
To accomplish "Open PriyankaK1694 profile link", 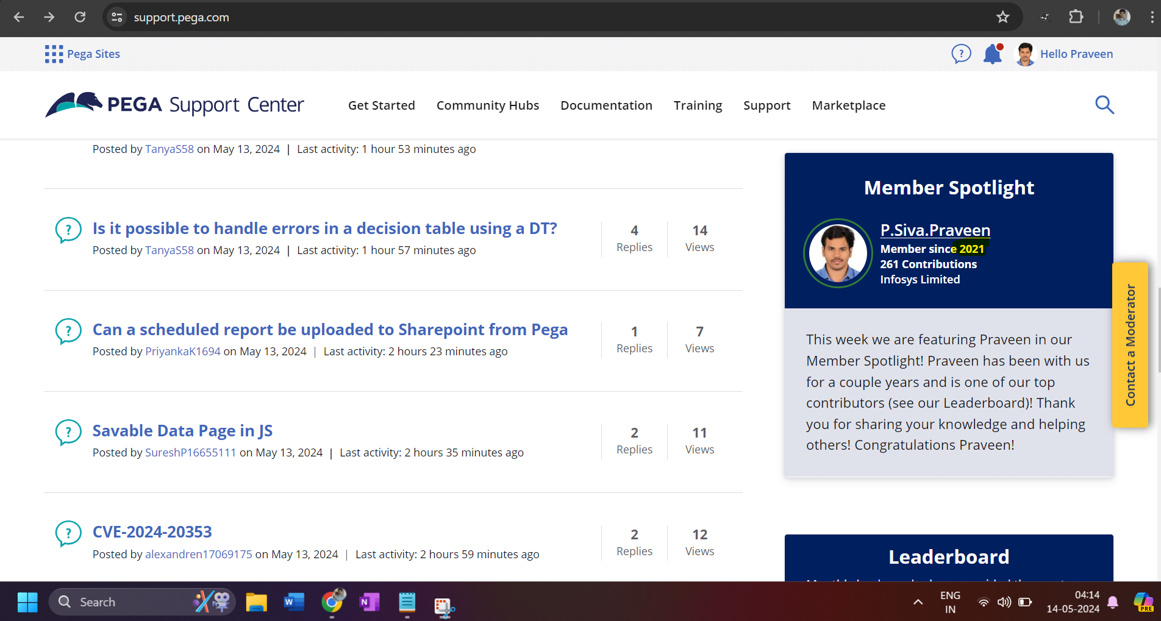I will 183,351.
